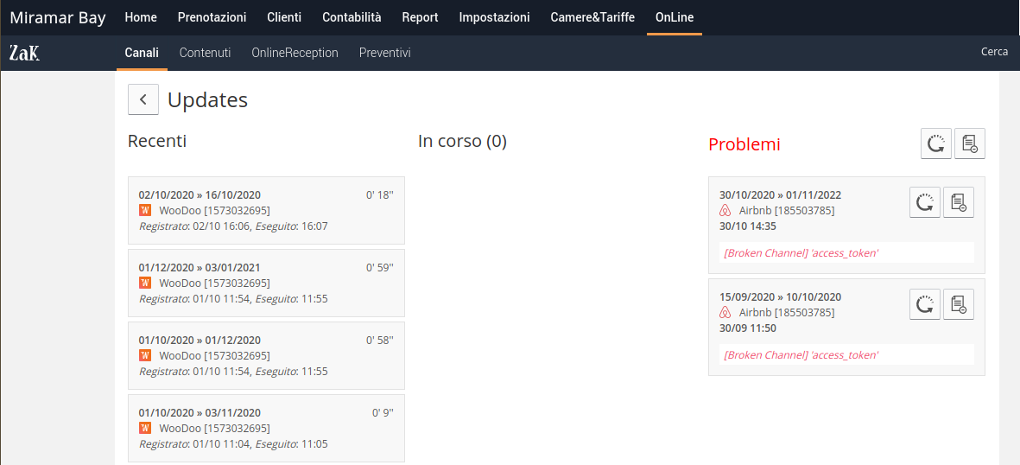Switch to the Contenuti tab

coord(205,53)
